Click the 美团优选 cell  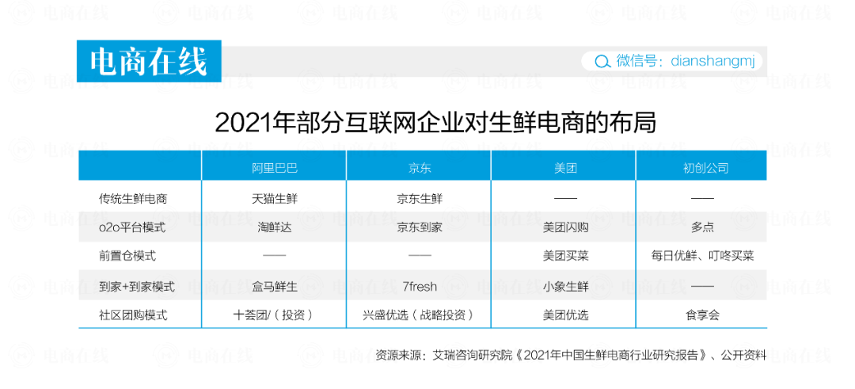565,315
